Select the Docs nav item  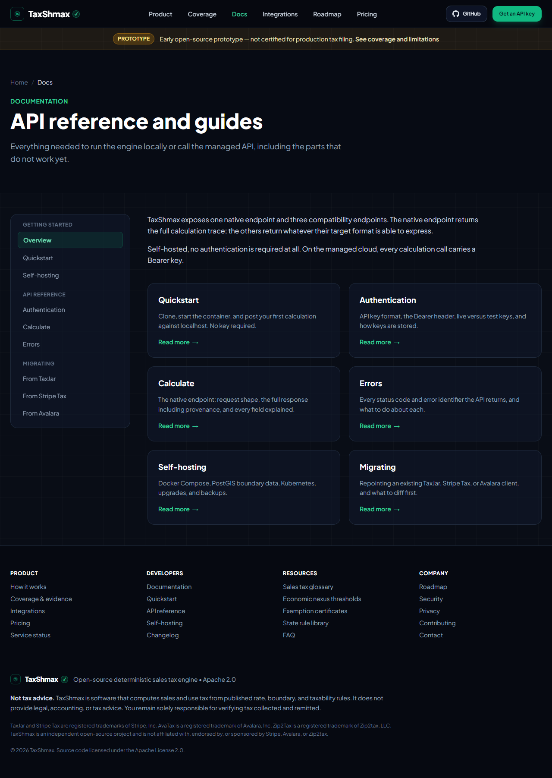(x=239, y=14)
